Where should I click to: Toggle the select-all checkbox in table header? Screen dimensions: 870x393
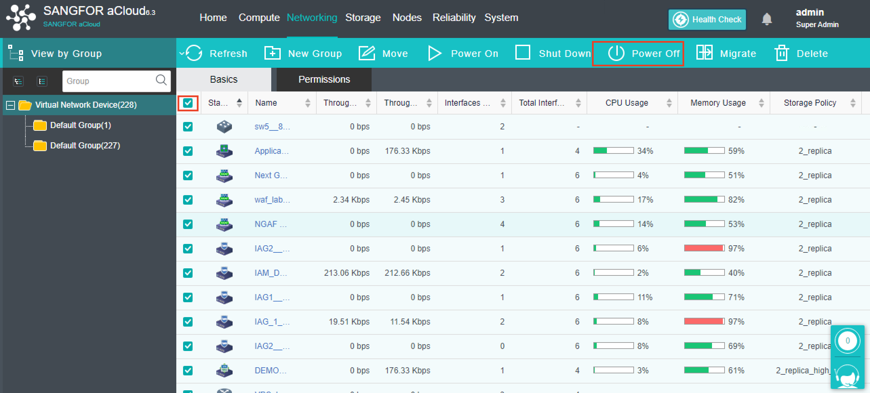pos(188,103)
